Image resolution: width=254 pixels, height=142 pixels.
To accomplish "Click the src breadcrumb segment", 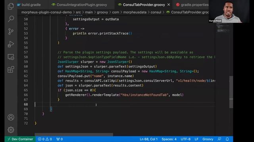I will pos(78,12).
